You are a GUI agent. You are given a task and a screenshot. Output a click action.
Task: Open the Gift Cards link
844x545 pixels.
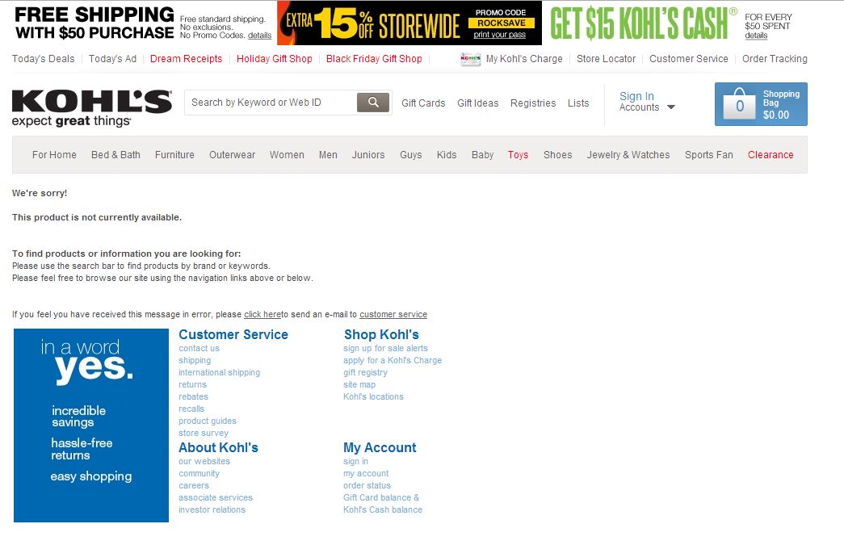click(x=423, y=103)
